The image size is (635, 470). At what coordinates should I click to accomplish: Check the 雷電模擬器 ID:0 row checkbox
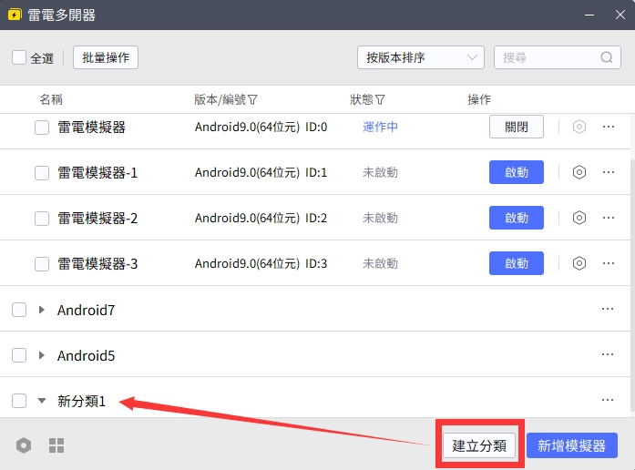point(42,128)
